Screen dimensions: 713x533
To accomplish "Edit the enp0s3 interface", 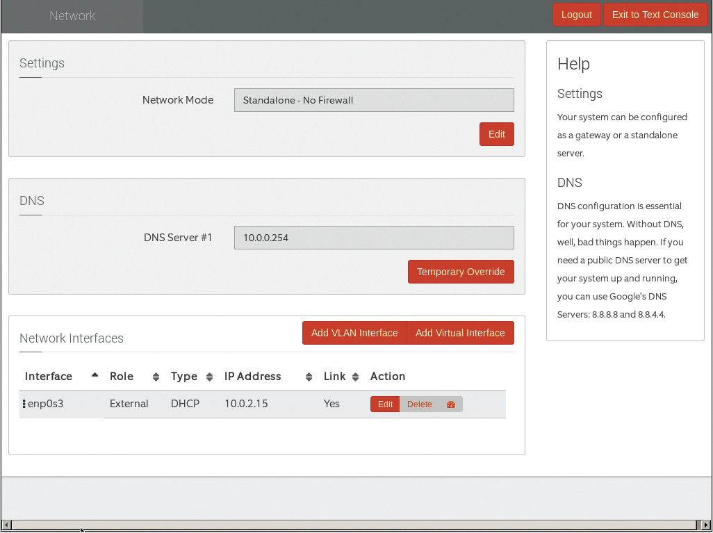I will click(385, 404).
